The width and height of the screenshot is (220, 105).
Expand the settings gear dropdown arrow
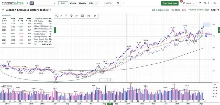(x=97, y=16)
